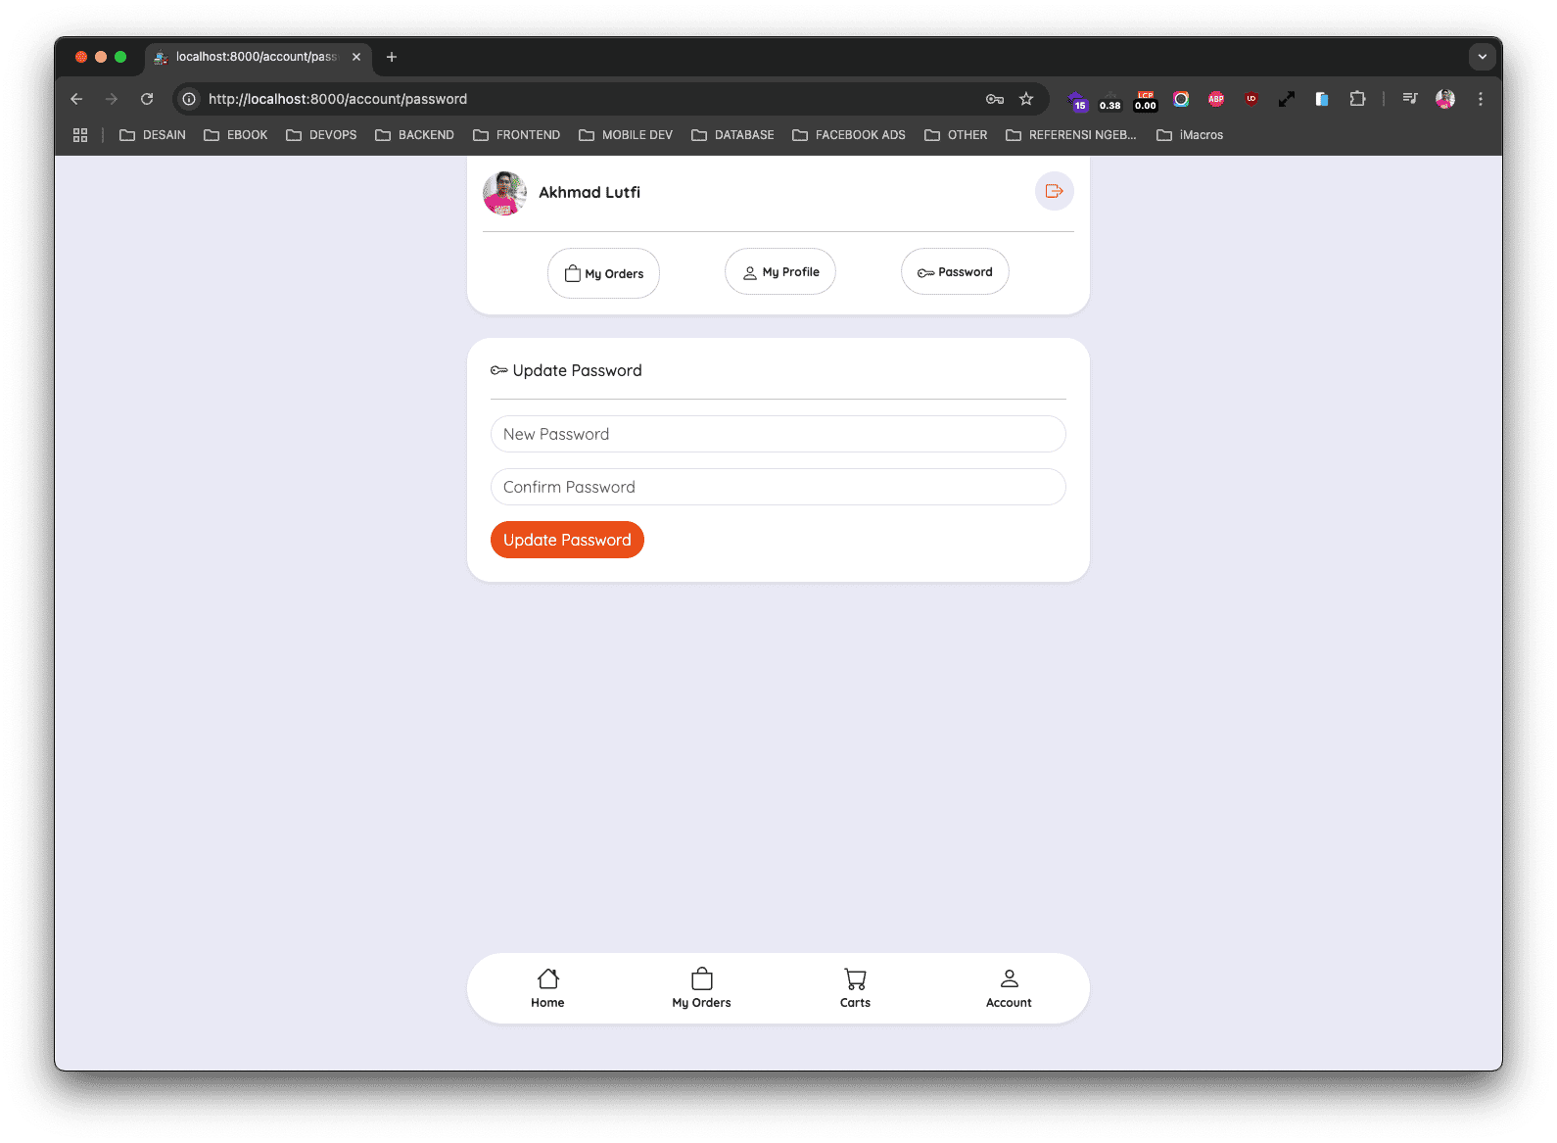Expand the tab search dropdown arrow
This screenshot has height=1143, width=1557.
1482,57
